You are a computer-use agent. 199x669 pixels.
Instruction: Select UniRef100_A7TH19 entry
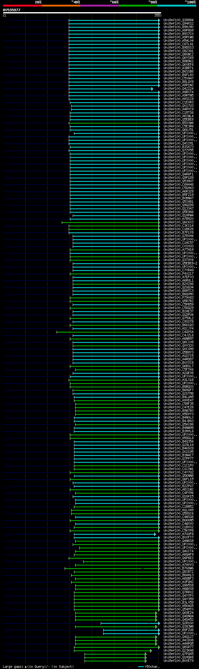[x=178, y=250]
